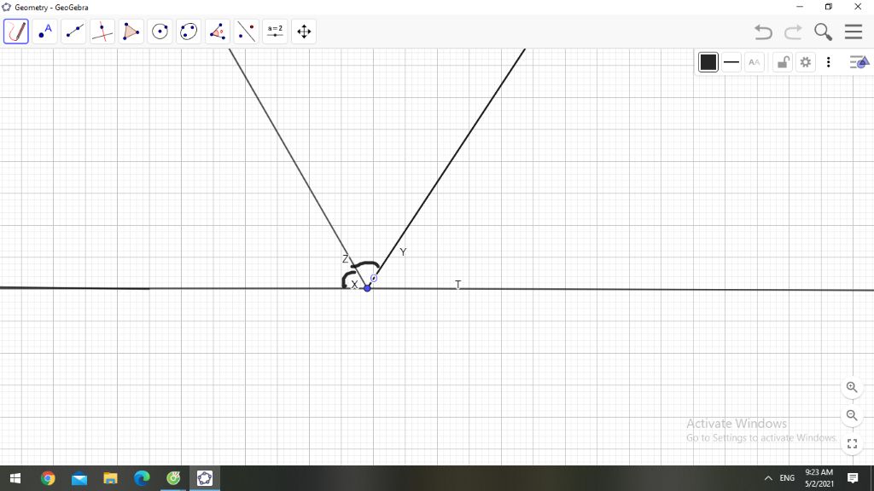Open Microsoft Edge from taskbar
Screen dimensions: 874x491
[x=142, y=478]
